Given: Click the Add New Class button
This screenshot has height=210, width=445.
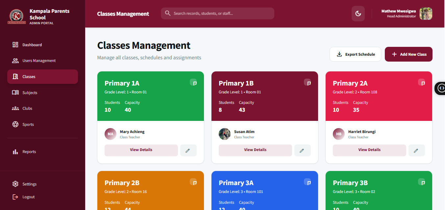Looking at the screenshot, I should click(408, 54).
